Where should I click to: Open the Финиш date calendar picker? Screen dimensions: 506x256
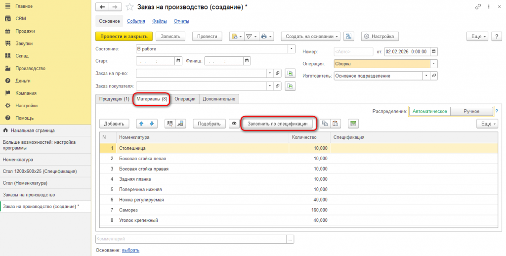click(x=247, y=61)
